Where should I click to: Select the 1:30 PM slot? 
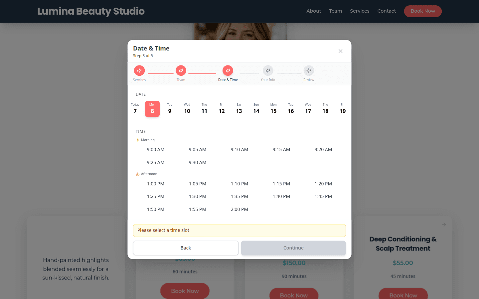click(x=198, y=196)
